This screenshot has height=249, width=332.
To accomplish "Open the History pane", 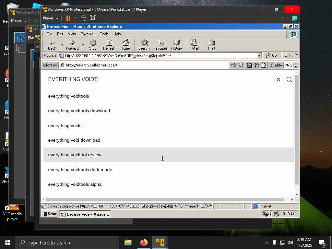I will [177, 45].
